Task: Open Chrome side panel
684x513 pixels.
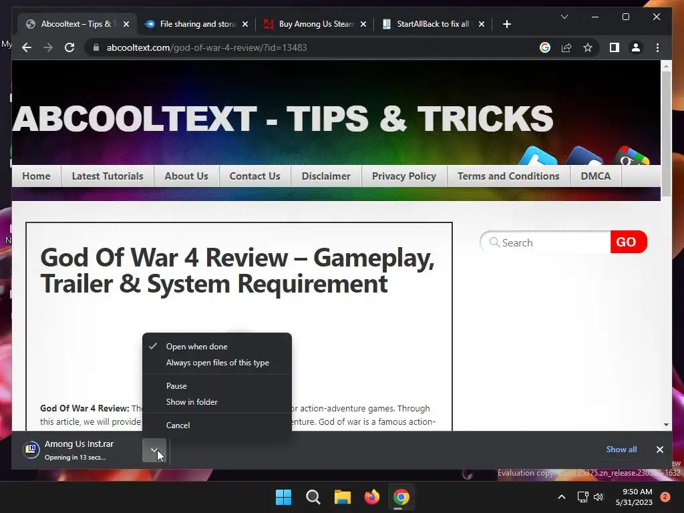Action: tap(615, 47)
